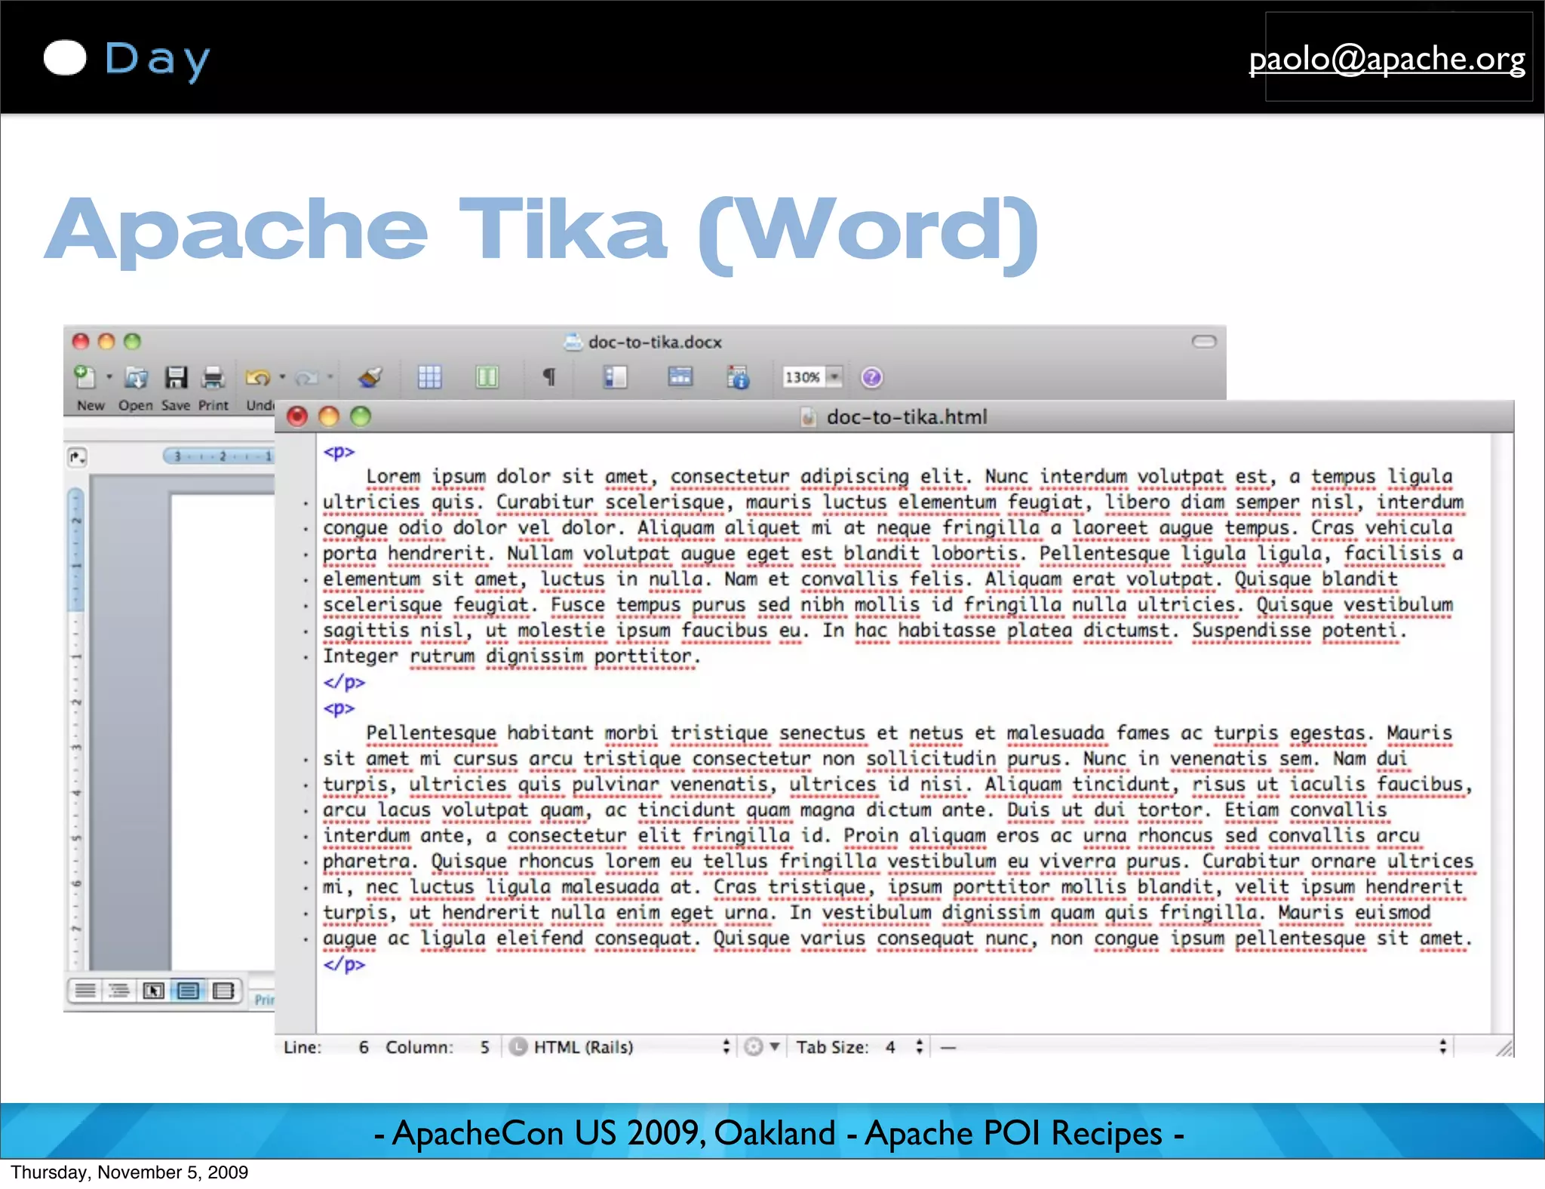Screen dimensions: 1545x1189
Task: Switch Word to Draft view
Action: (85, 991)
